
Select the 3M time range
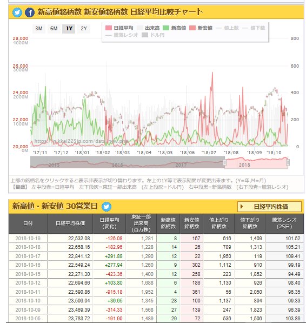click(39, 29)
